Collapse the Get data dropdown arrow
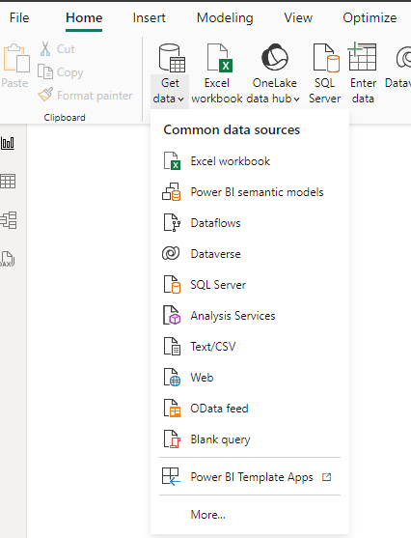Screen dimensions: 411x538 [x=181, y=99]
